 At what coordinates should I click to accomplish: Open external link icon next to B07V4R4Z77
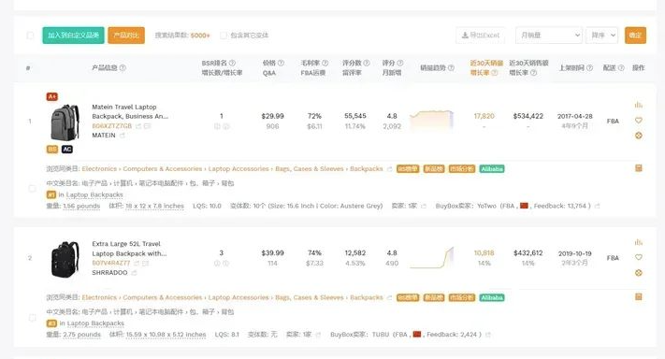click(137, 264)
